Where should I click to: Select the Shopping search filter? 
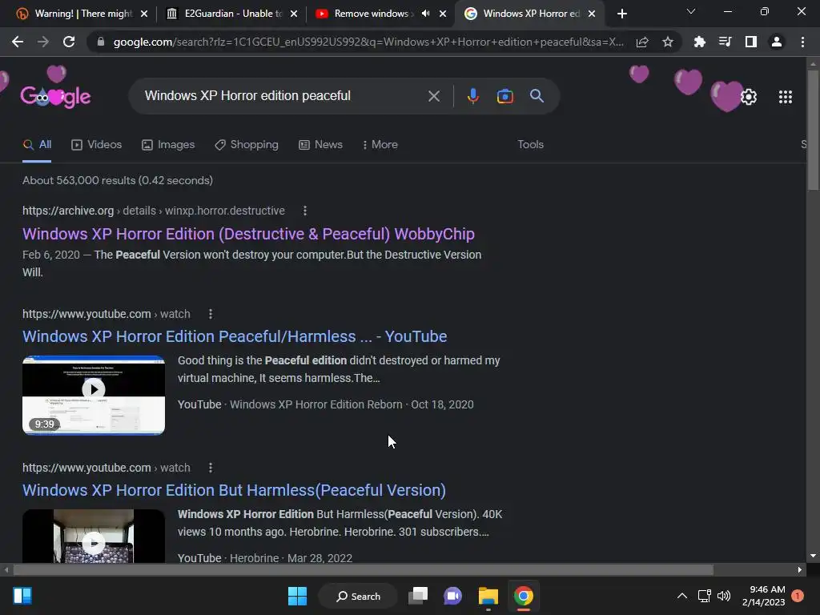(x=247, y=144)
